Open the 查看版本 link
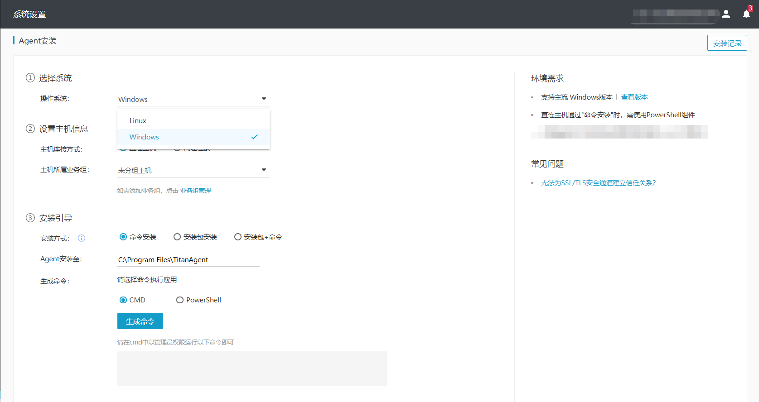The image size is (759, 402). pos(634,97)
